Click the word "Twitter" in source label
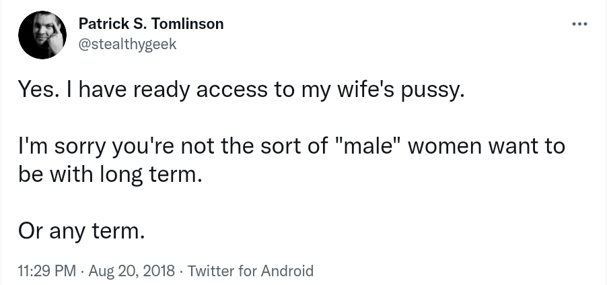 click(211, 271)
